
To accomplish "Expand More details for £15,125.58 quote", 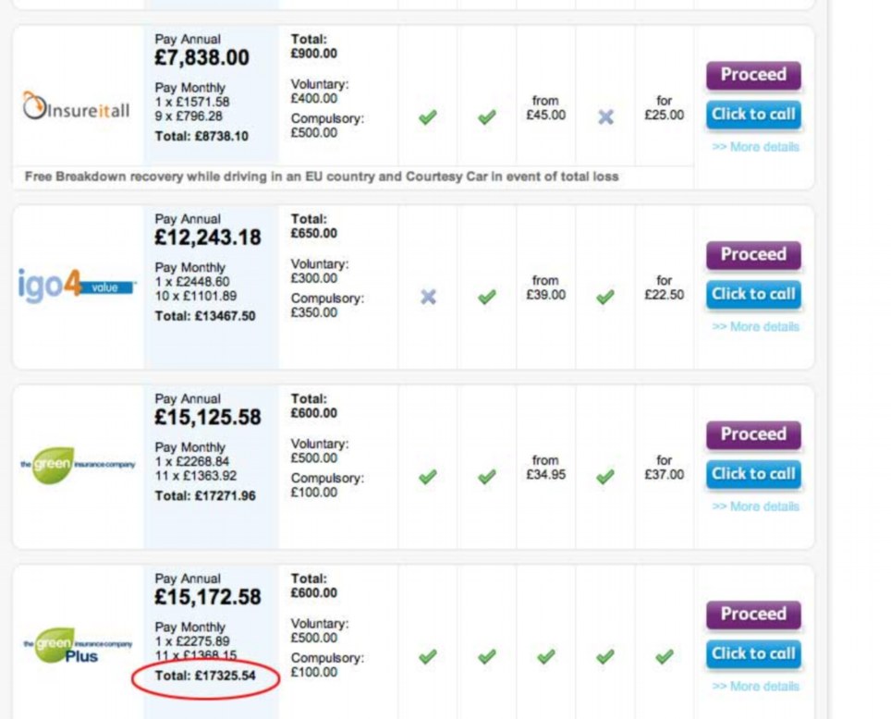I will [x=755, y=506].
